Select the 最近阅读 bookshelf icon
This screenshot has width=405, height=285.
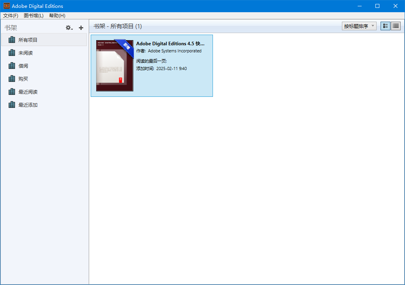pyautogui.click(x=11, y=91)
